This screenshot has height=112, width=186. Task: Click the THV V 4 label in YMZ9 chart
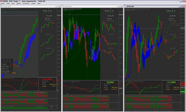click(x=47, y=11)
